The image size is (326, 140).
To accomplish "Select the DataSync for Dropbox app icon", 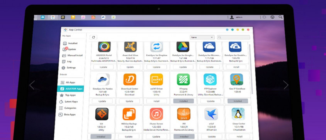I will (x=156, y=46).
